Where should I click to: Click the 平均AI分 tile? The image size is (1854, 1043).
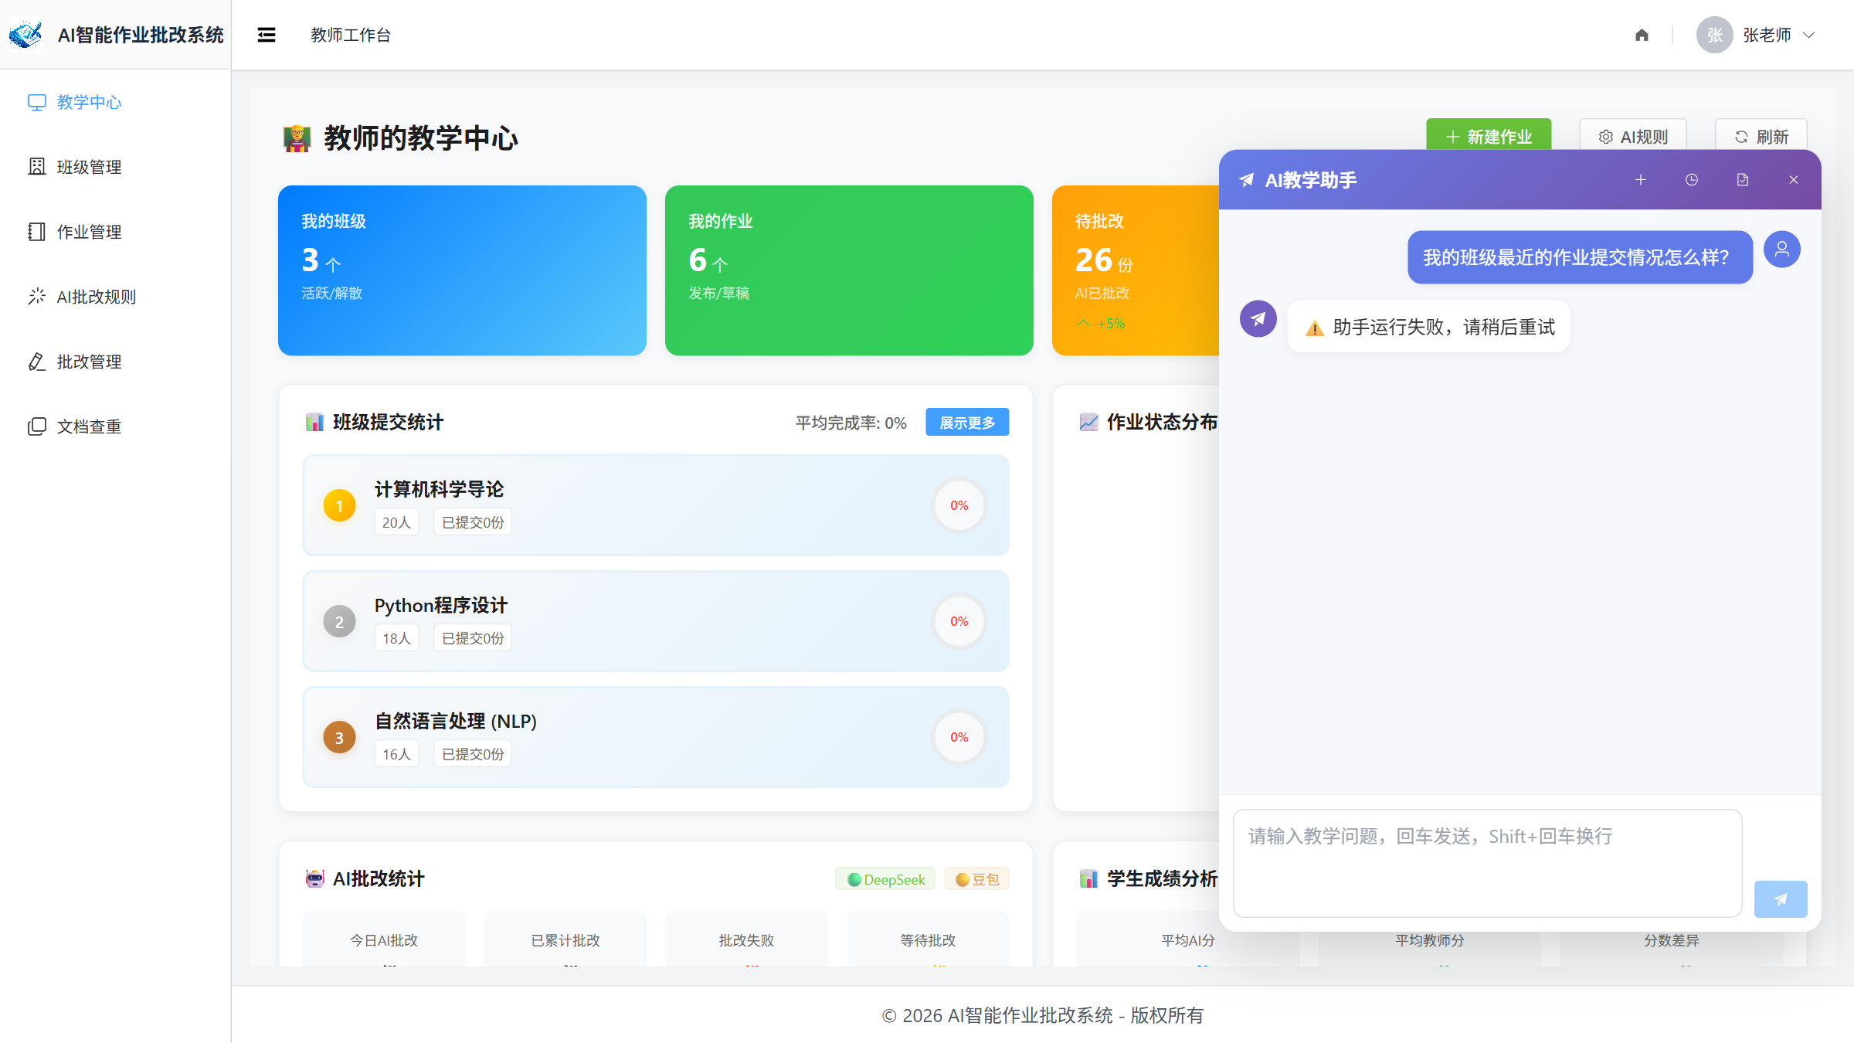[x=1188, y=939]
